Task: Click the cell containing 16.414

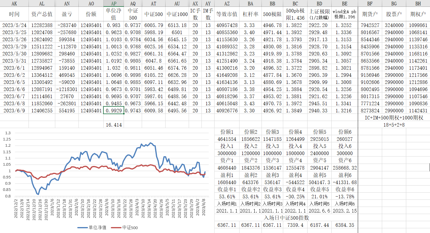Action: [x=114, y=125]
